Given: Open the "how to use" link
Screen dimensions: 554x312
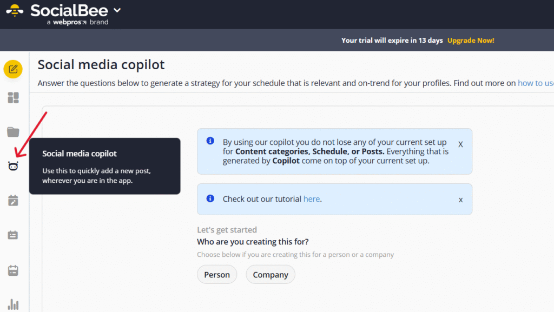Looking at the screenshot, I should [536, 83].
